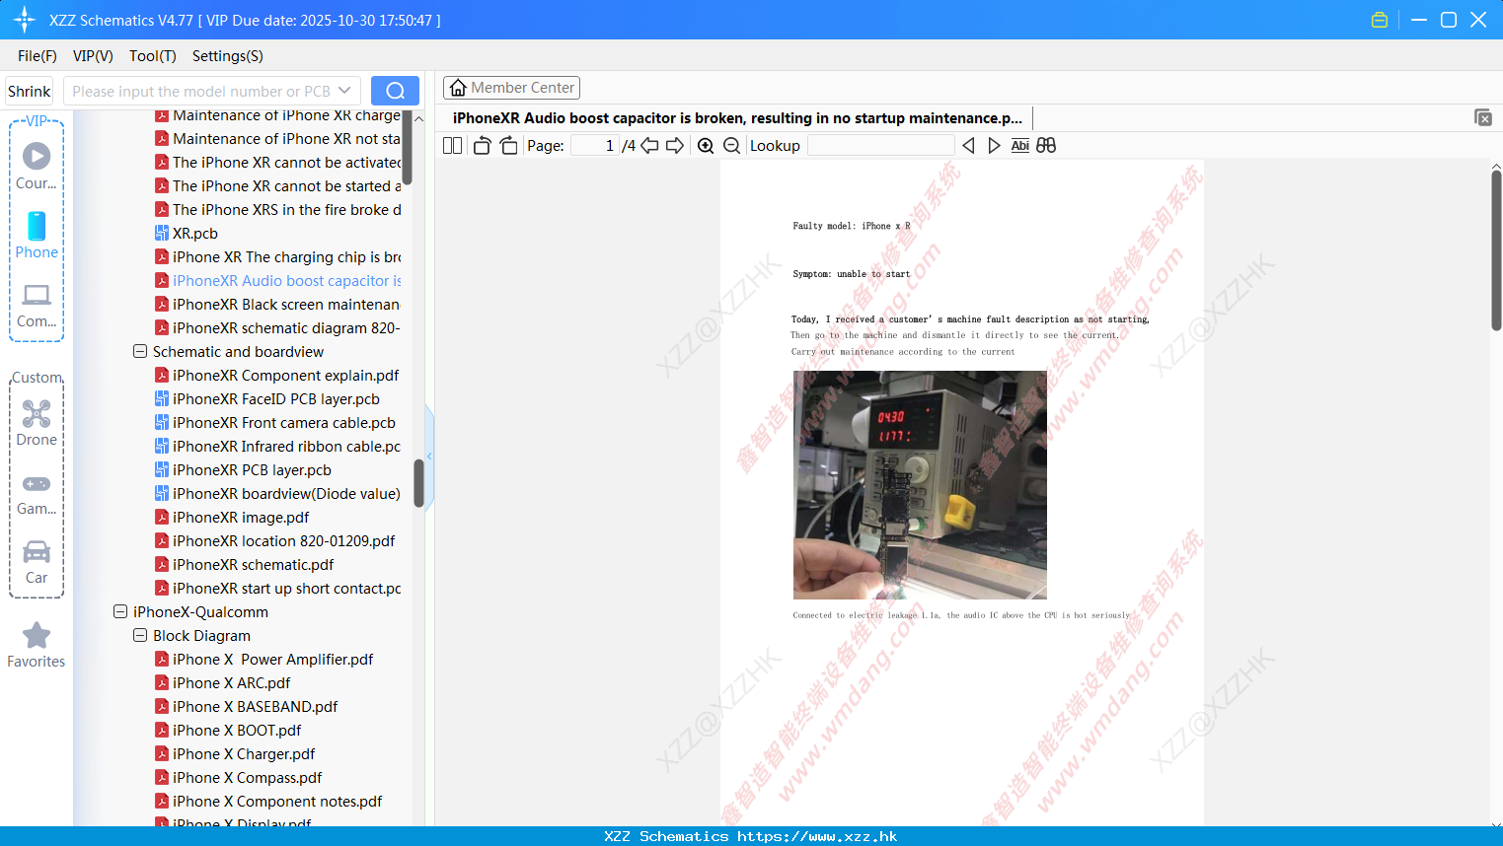
Task: Open iPhoneXR Front camera cable.pcb
Action: pyautogui.click(x=284, y=422)
